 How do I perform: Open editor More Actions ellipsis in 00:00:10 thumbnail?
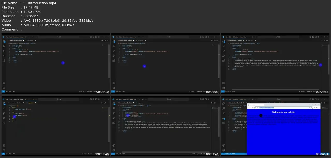tap(107, 40)
